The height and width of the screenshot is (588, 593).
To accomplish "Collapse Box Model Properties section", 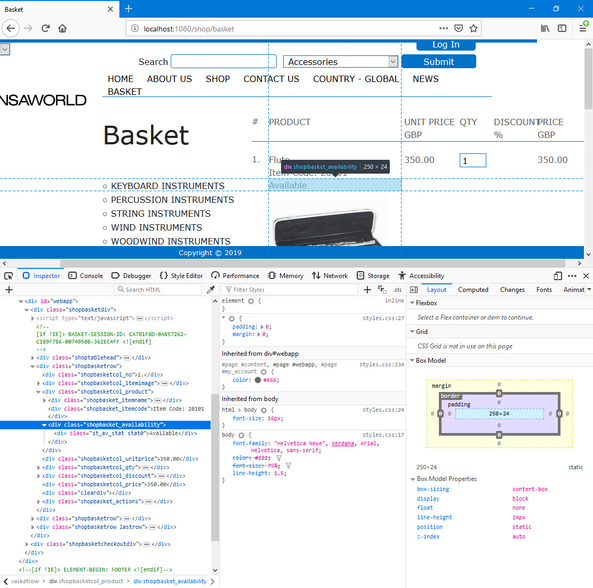I will click(413, 479).
